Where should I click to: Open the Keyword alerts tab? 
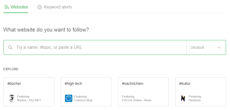coord(58,7)
